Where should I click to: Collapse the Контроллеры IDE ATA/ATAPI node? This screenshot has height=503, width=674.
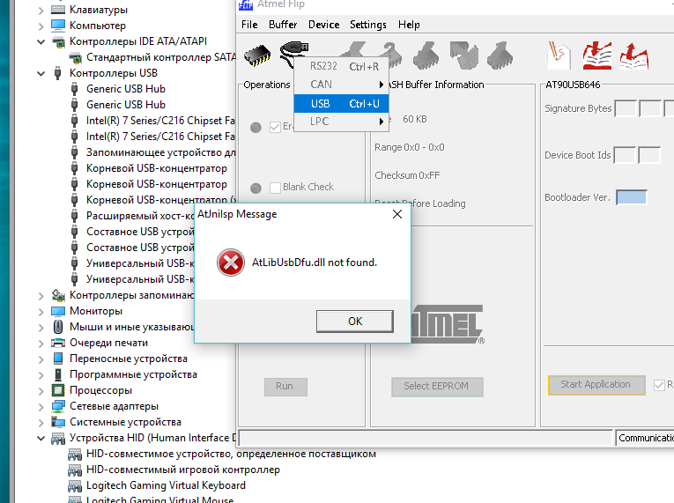coord(41,41)
